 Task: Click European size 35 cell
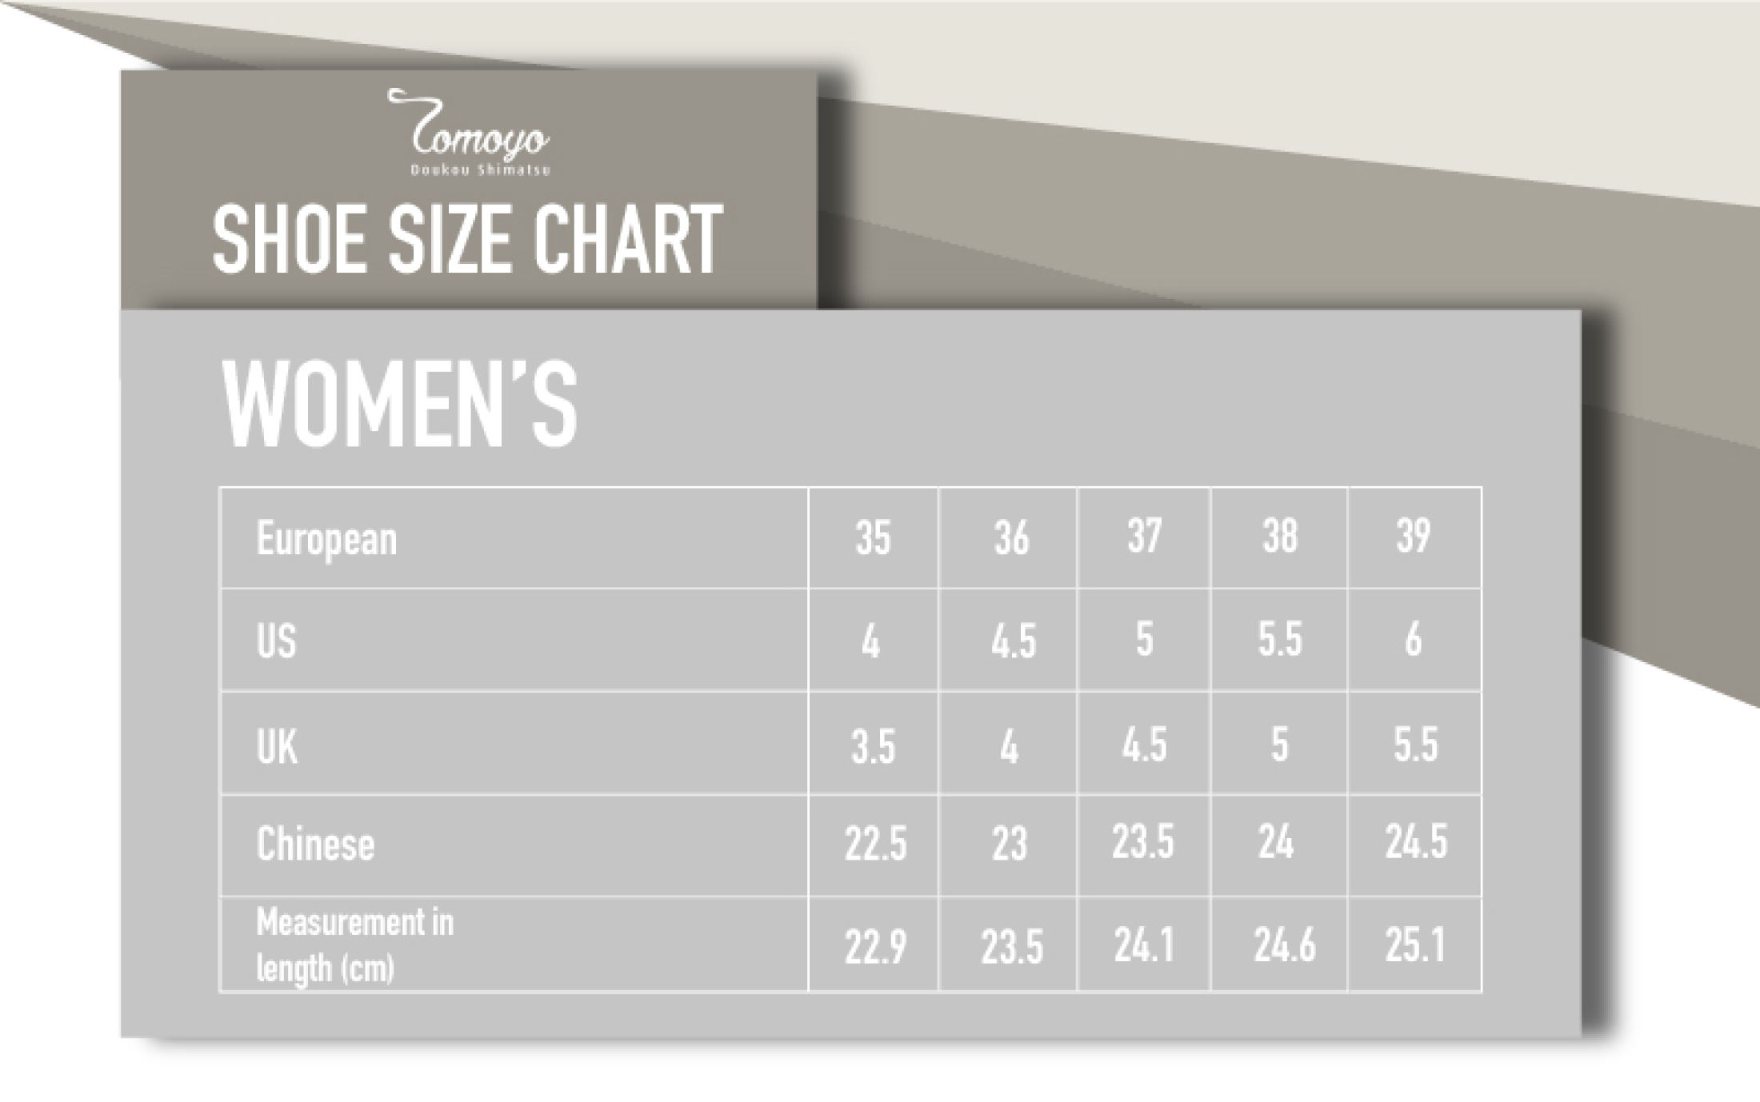(873, 537)
